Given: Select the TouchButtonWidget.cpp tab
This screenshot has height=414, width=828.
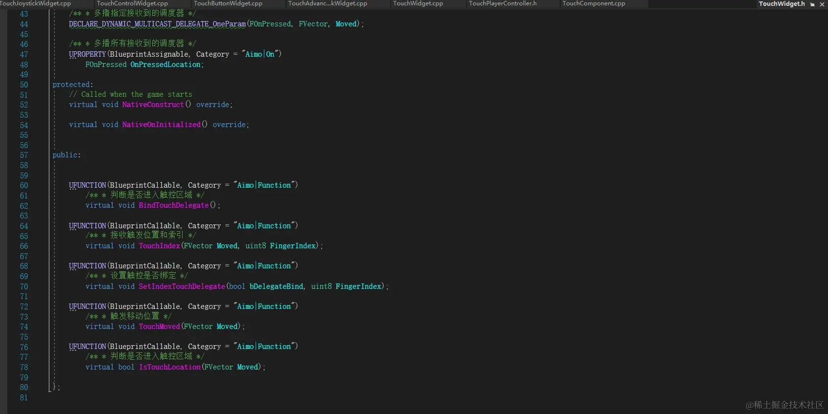Looking at the screenshot, I should click(x=228, y=3).
